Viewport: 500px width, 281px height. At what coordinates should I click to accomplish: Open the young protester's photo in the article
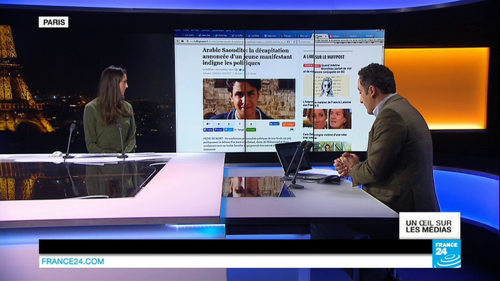[x=249, y=99]
